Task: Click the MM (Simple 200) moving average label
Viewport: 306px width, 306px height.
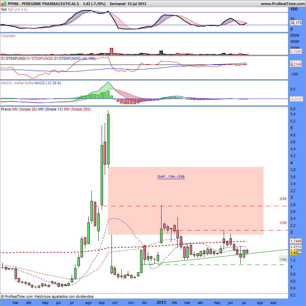Action: point(77,109)
